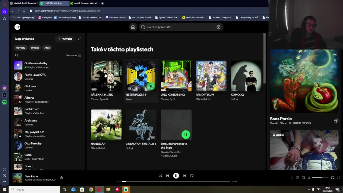Open lyrics microphone icon
This screenshot has height=193, width=343.
pyautogui.click(x=292, y=178)
